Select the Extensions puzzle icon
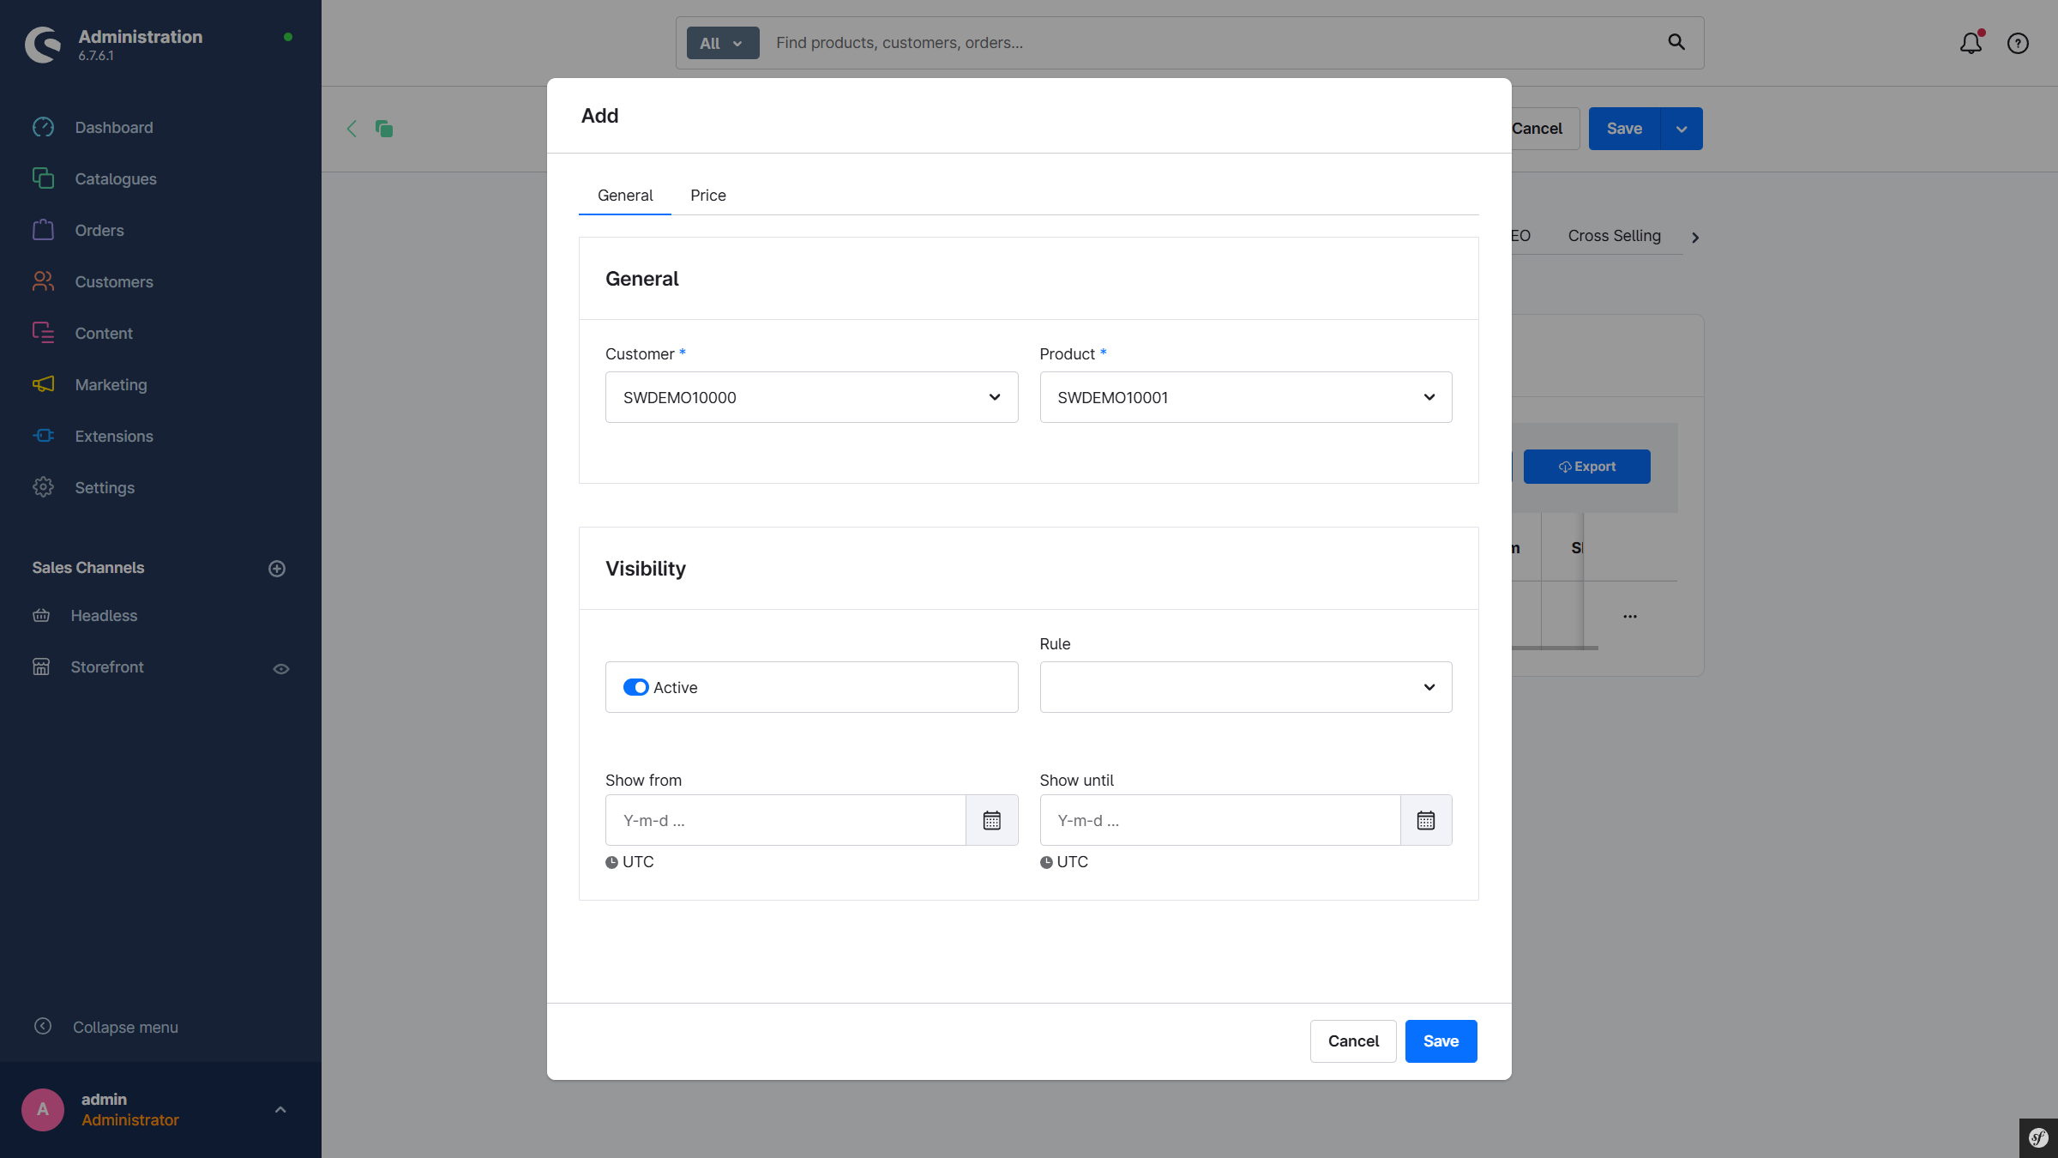Screen dimensions: 2058x1158 point(43,436)
